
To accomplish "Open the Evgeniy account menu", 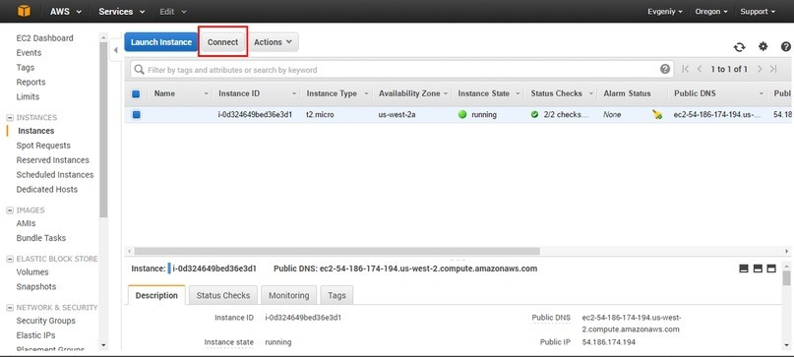I will point(665,11).
